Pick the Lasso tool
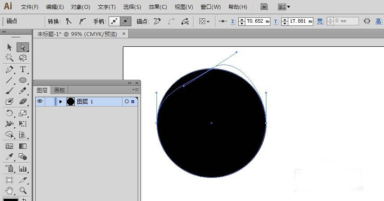 tap(23, 58)
